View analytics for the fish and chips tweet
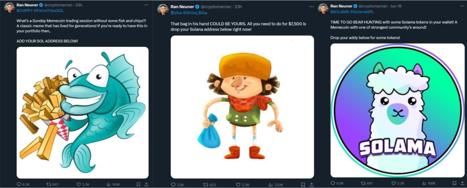 point(109,184)
